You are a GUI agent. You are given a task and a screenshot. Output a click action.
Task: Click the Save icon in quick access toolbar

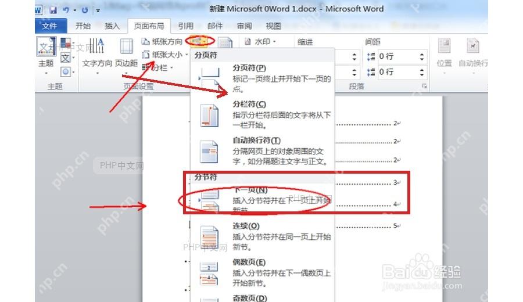tap(53, 10)
